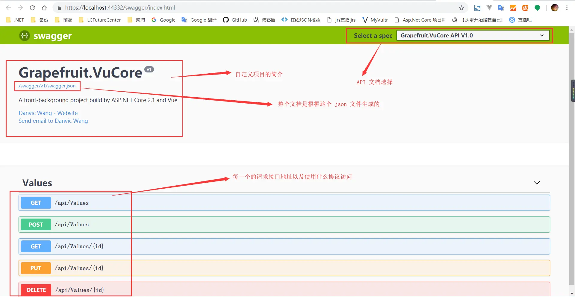The width and height of the screenshot is (575, 297).
Task: Click the orange chart extension icon
Action: tap(513, 8)
